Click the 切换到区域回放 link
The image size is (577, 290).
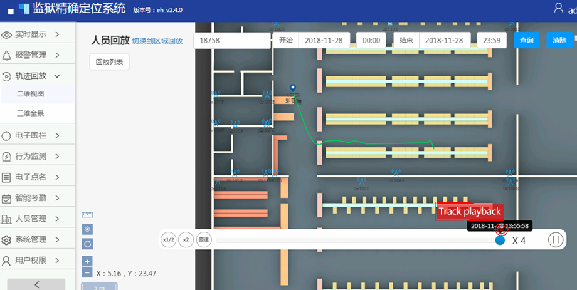point(157,41)
